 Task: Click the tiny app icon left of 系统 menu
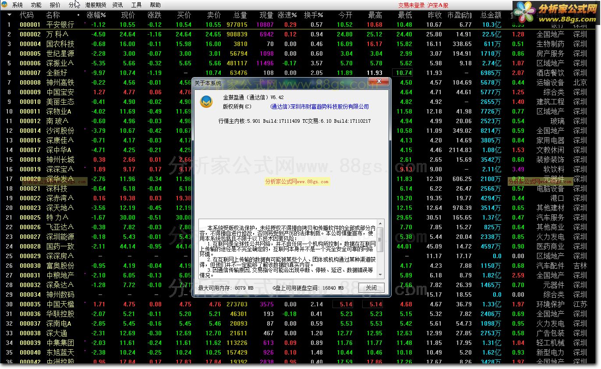(5, 5)
